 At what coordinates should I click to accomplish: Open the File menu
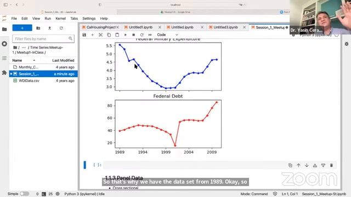coord(14,19)
